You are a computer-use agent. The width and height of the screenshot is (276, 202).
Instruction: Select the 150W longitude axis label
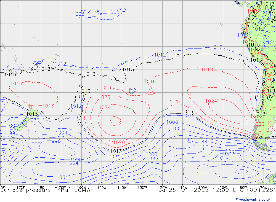click(102, 188)
